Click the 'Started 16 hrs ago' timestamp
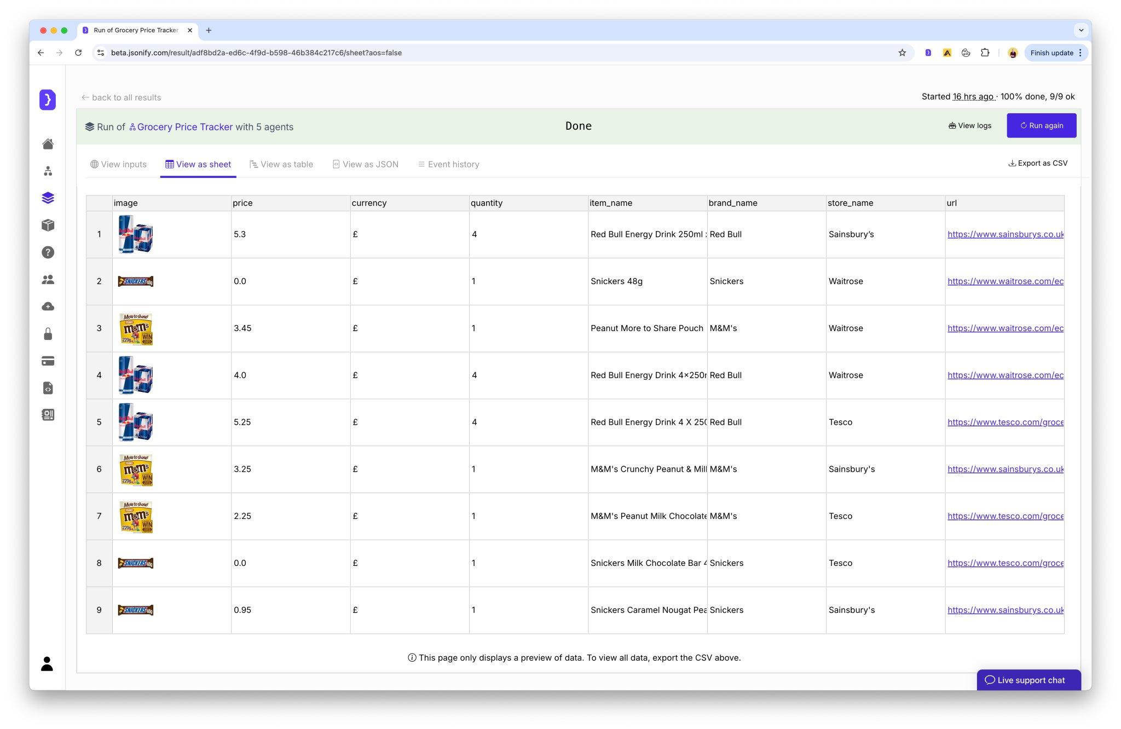Viewport: 1121px width, 729px height. pos(959,97)
